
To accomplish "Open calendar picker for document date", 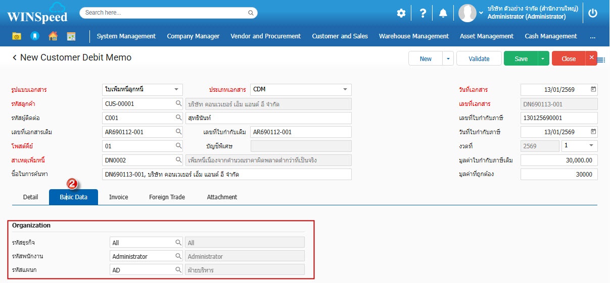I will (x=593, y=90).
